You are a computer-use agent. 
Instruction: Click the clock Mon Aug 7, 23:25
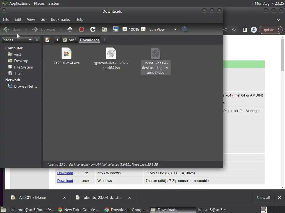click(269, 3)
